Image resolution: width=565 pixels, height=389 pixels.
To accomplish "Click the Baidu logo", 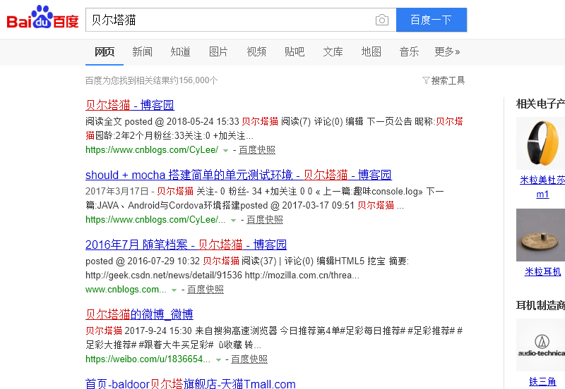I will point(42,17).
